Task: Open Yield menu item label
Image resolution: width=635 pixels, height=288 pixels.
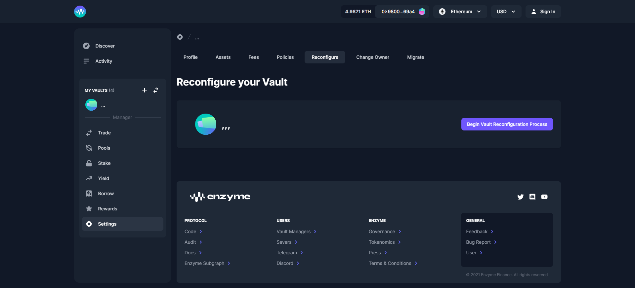Action: tap(104, 178)
